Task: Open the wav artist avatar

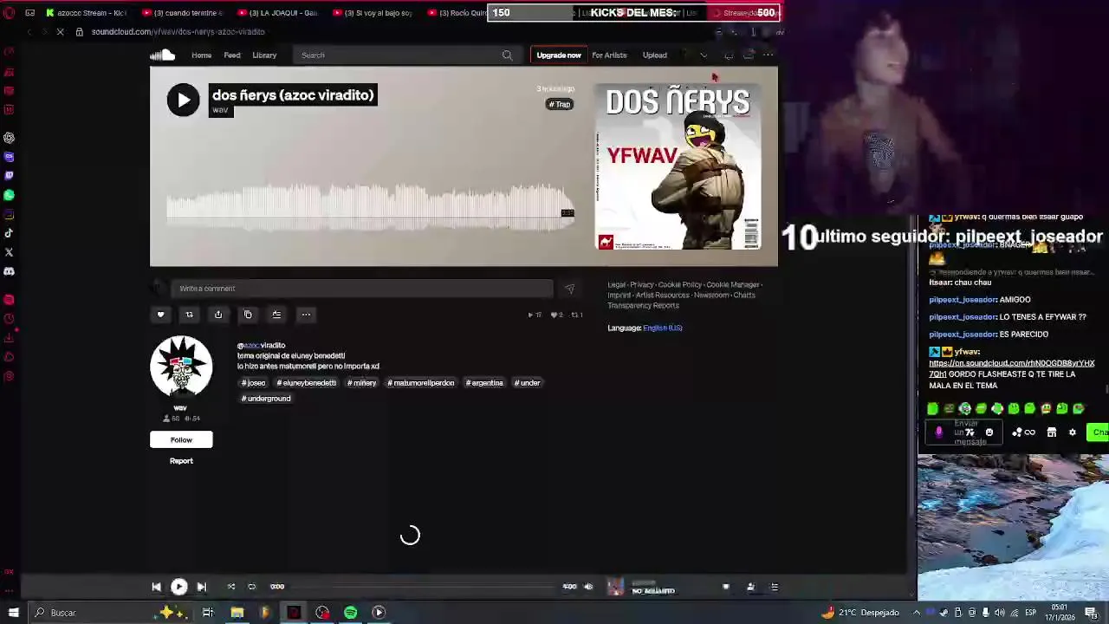Action: tap(181, 367)
